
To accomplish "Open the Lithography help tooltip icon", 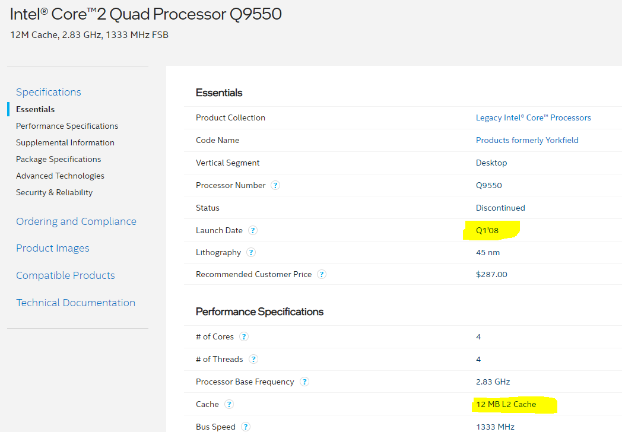I will click(251, 252).
